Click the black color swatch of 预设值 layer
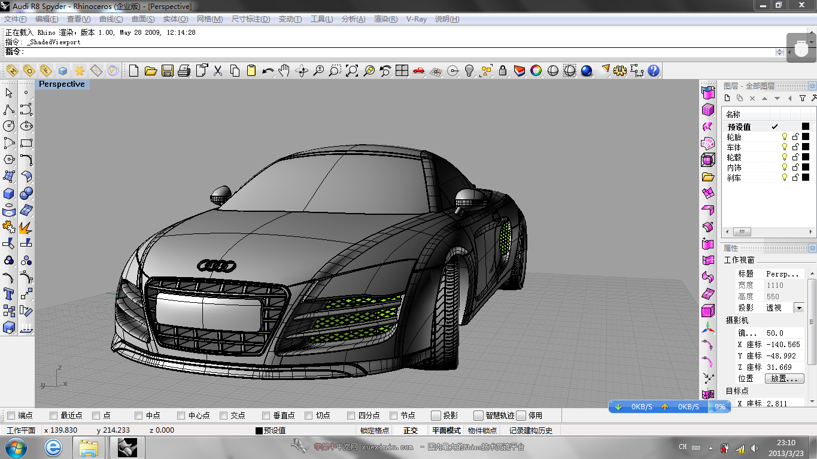817x459 pixels. [806, 126]
